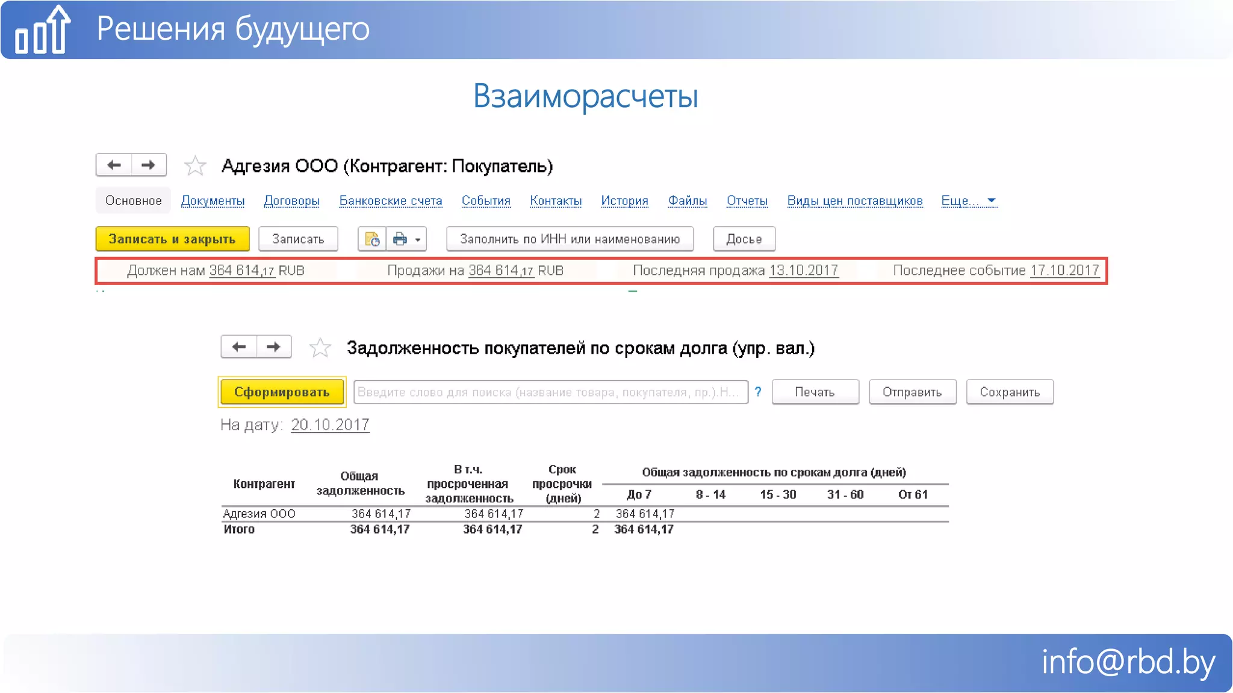
Task: Open the Договоры tab
Action: point(291,201)
